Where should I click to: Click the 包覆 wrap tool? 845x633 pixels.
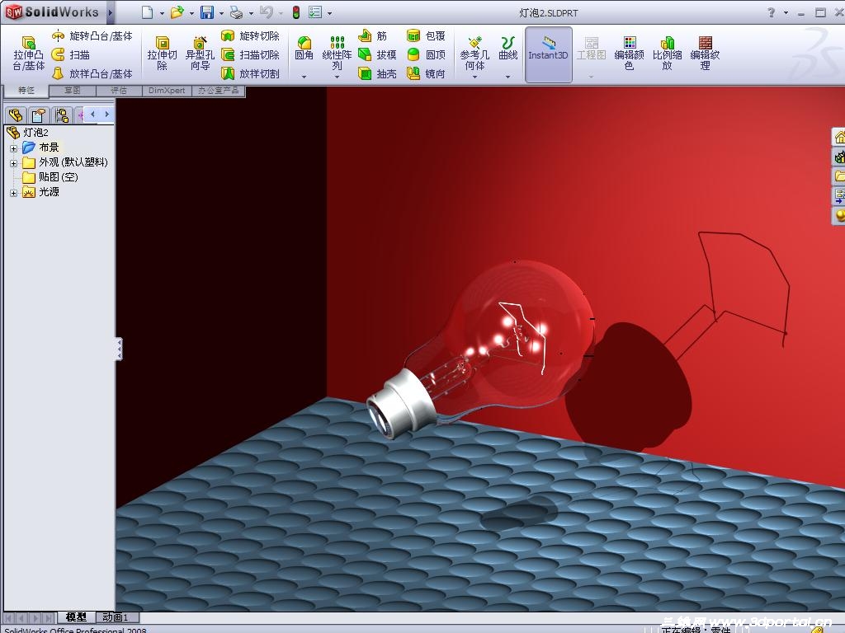pyautogui.click(x=426, y=36)
